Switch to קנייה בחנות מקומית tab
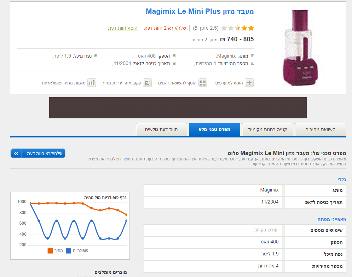The height and width of the screenshot is (277, 352). click(x=267, y=129)
